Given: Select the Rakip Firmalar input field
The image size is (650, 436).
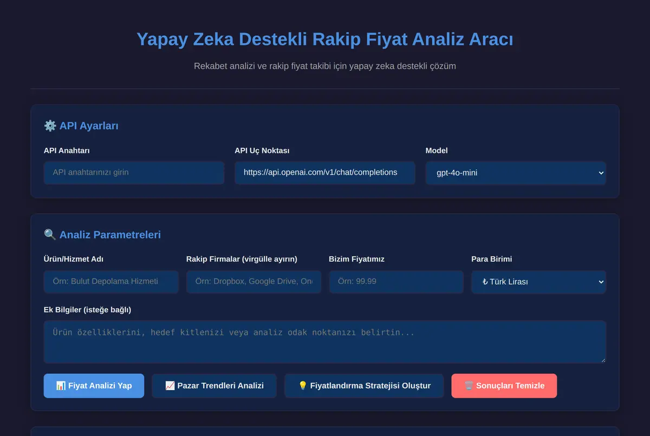Looking at the screenshot, I should coord(253,282).
